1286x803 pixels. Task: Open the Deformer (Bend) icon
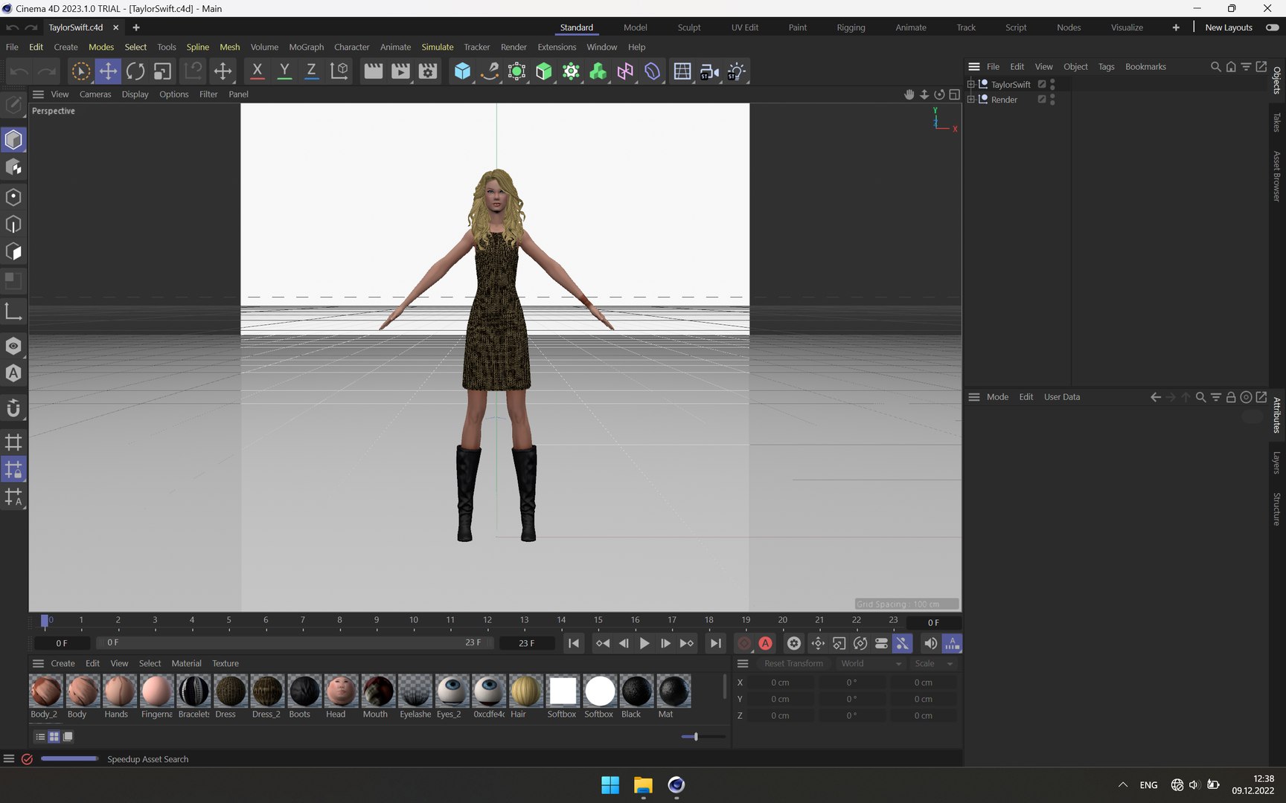tap(652, 71)
